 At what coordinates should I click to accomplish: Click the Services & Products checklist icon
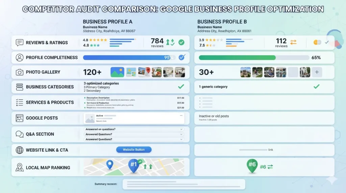tap(19, 103)
